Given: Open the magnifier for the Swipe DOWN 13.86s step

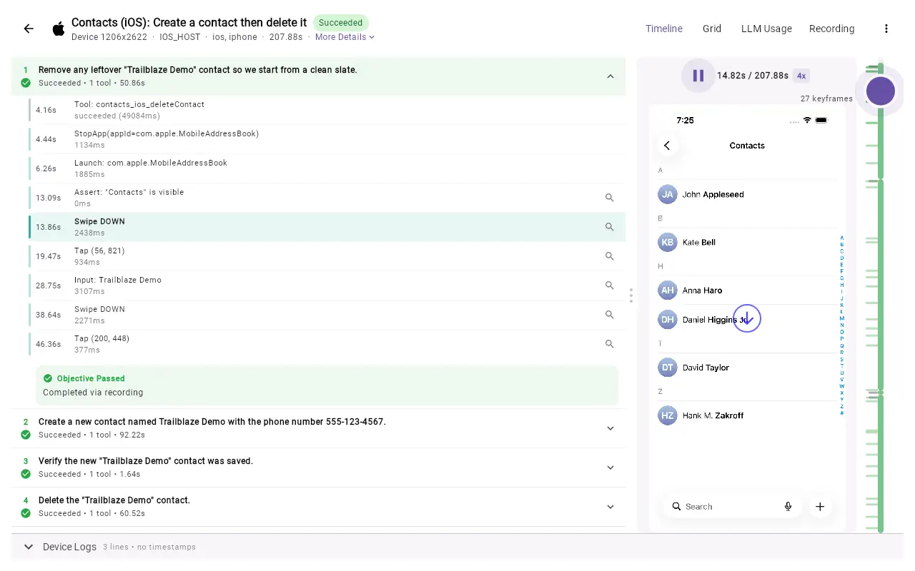Looking at the screenshot, I should (610, 227).
